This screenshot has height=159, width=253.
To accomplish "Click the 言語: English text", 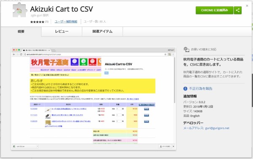I will (x=191, y=116).
